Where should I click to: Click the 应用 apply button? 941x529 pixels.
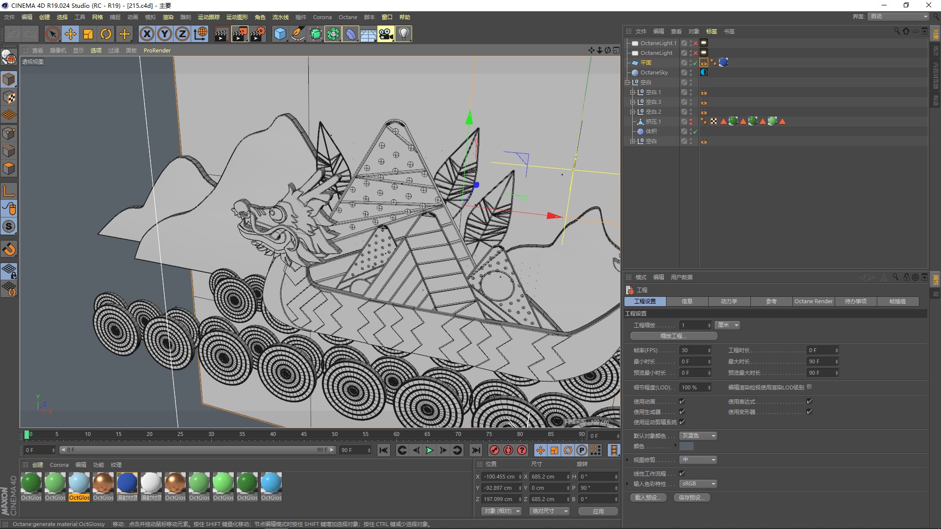(x=598, y=511)
